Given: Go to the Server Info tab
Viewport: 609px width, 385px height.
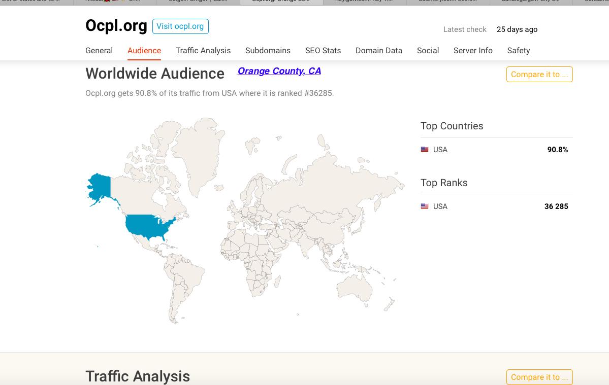Looking at the screenshot, I should [473, 50].
